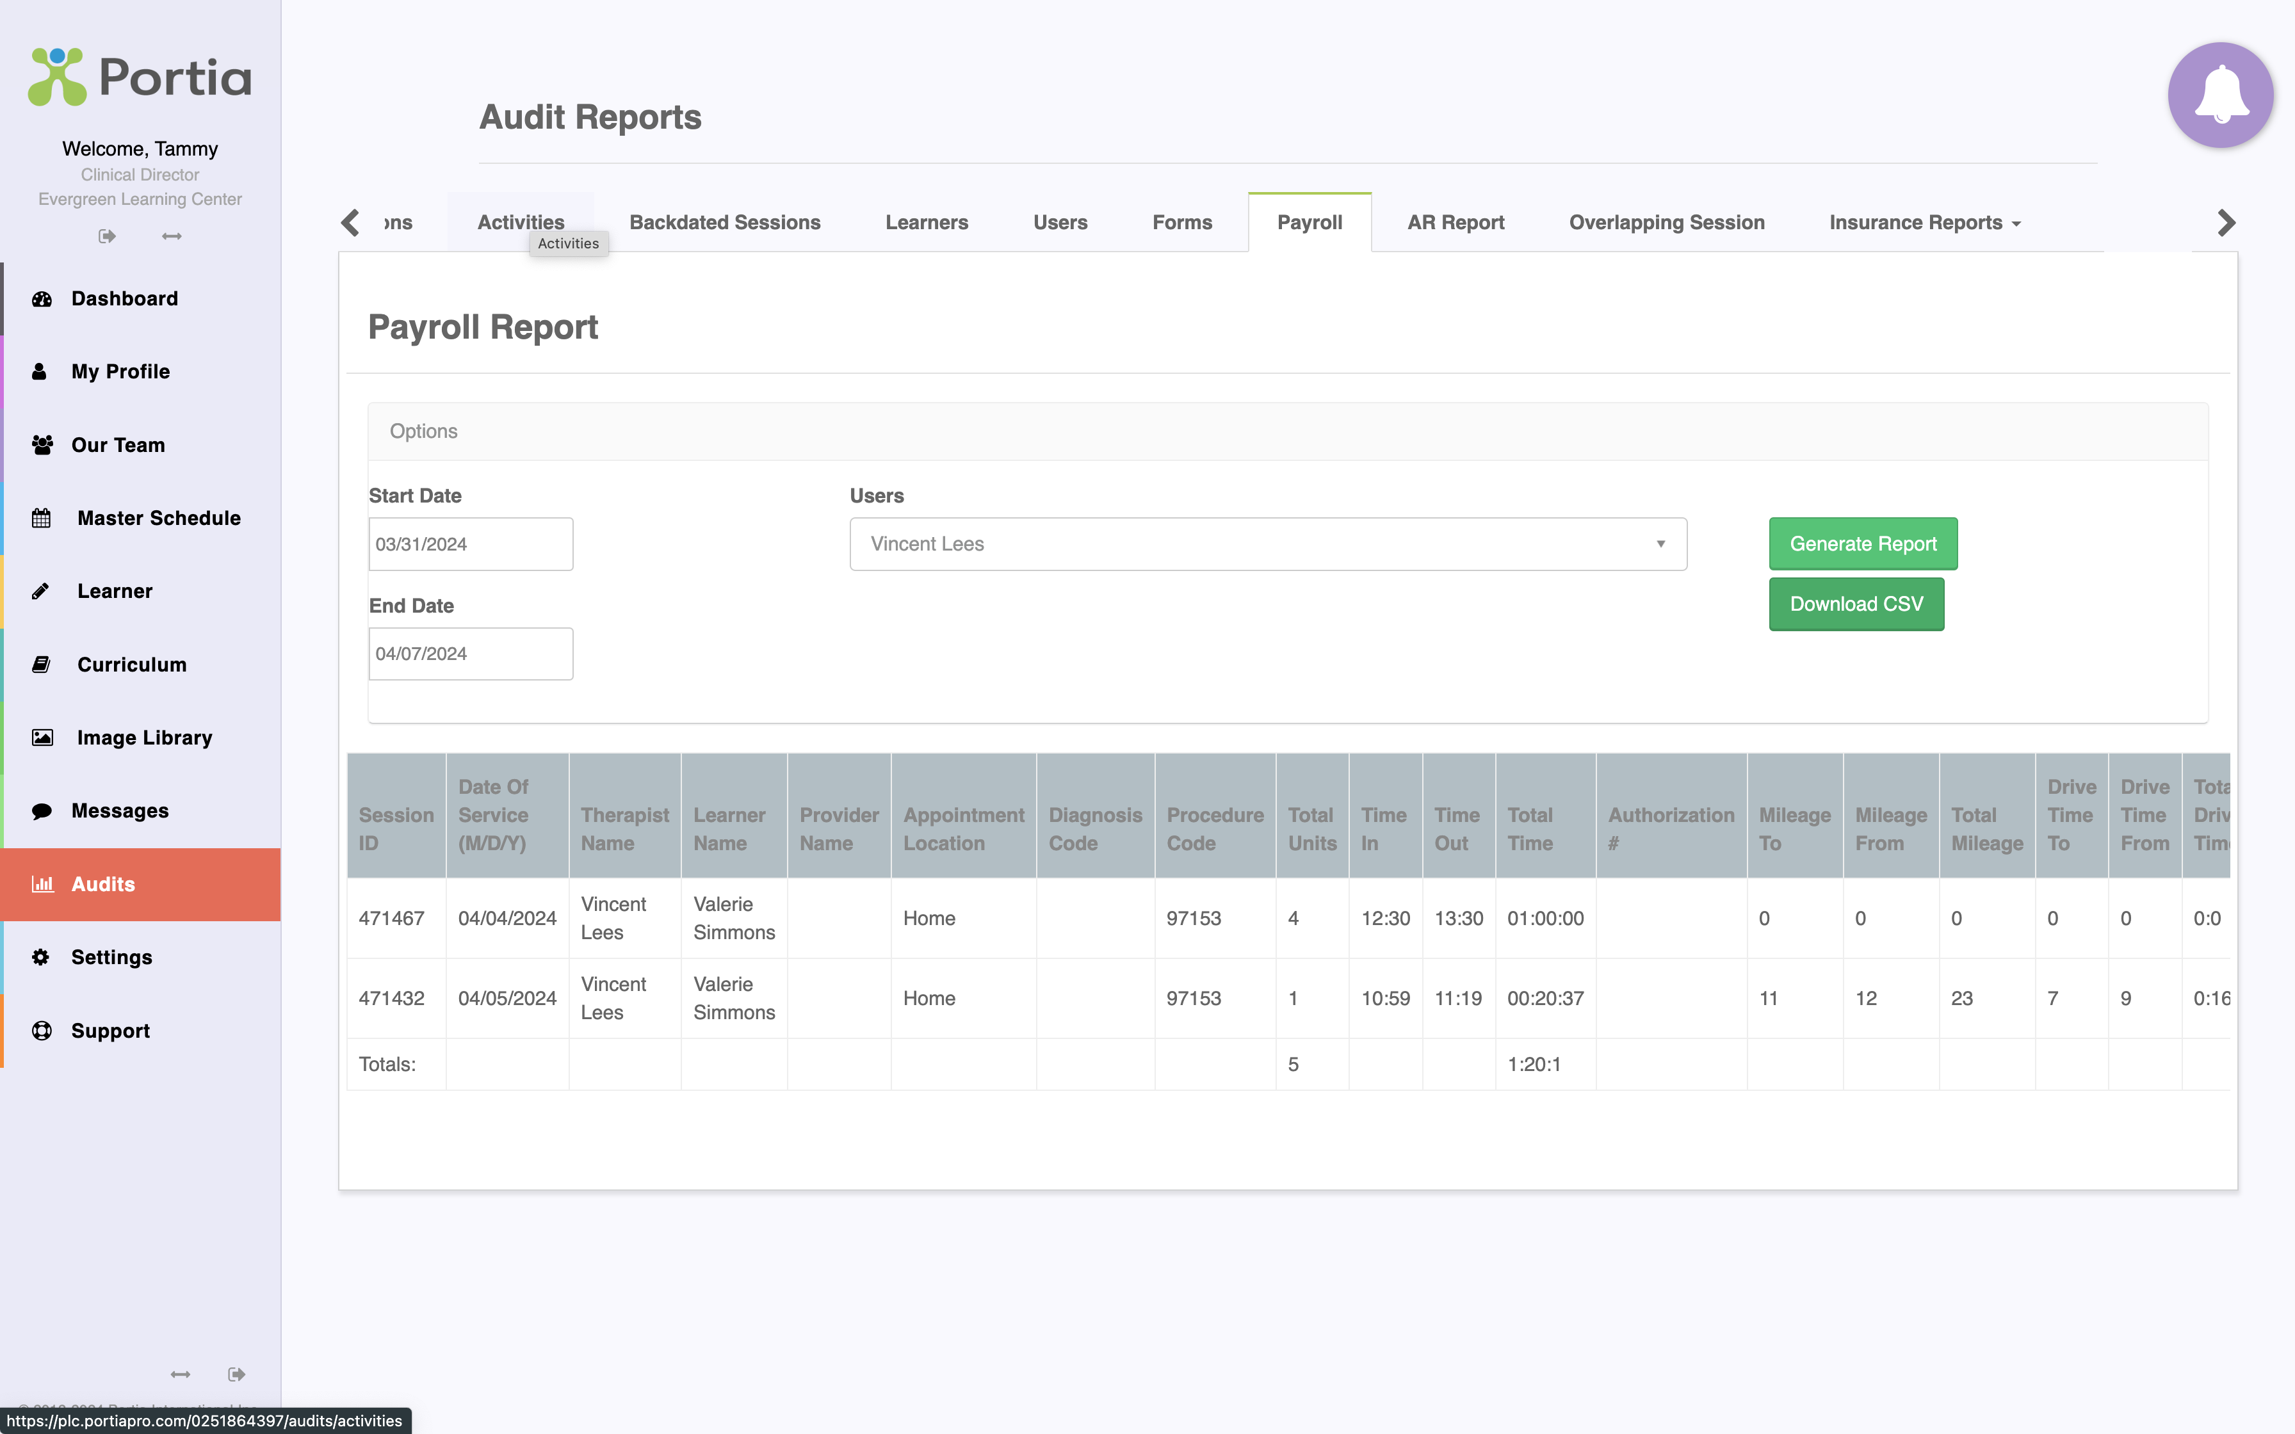
Task: Switch to the Backdated Sessions tab
Action: (x=724, y=223)
